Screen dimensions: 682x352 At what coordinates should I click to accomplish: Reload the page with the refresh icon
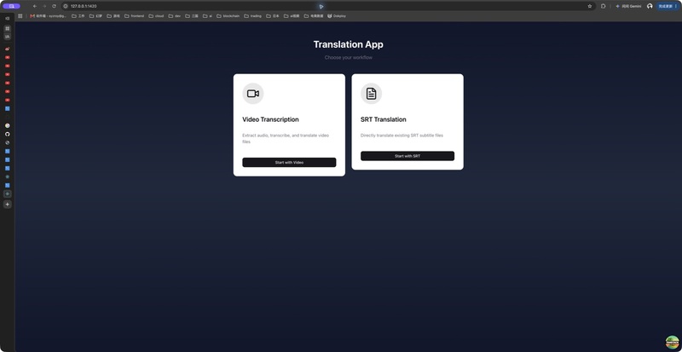pyautogui.click(x=54, y=6)
